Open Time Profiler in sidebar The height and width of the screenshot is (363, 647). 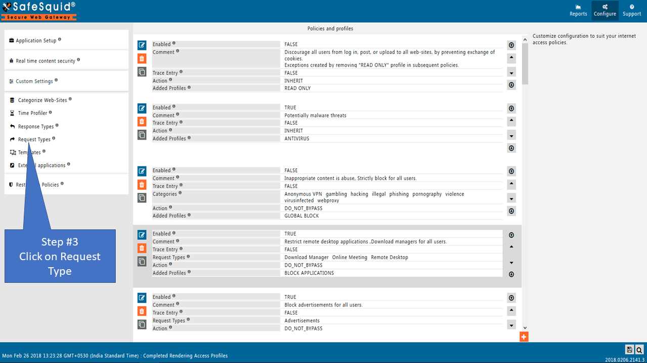(32, 113)
